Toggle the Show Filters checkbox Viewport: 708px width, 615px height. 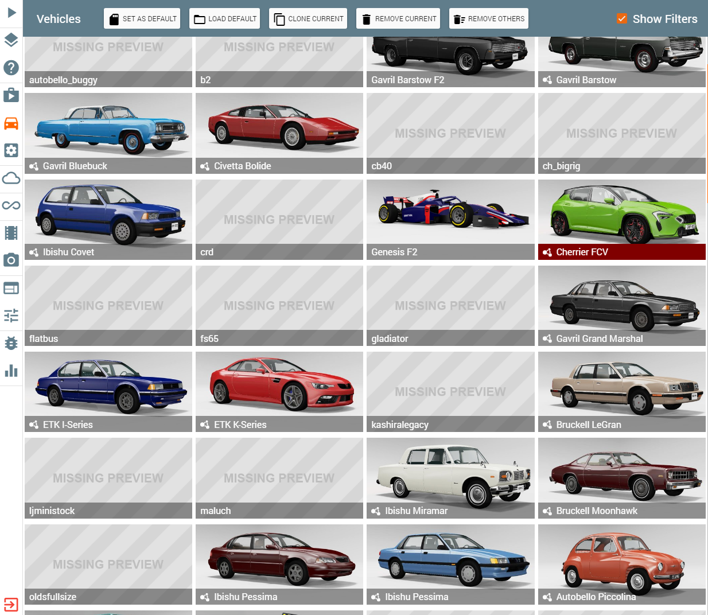coord(622,19)
